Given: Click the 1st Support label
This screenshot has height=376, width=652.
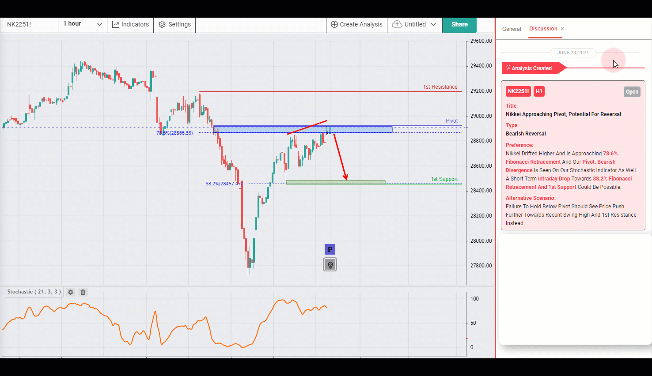Looking at the screenshot, I should point(444,179).
